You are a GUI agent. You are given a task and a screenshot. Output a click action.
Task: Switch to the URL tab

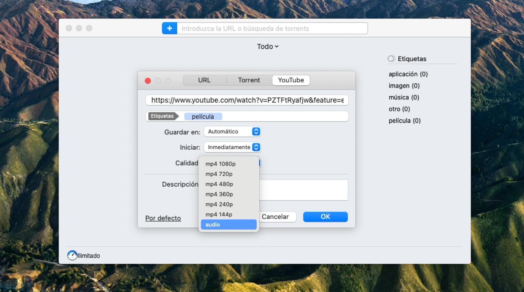click(x=204, y=80)
